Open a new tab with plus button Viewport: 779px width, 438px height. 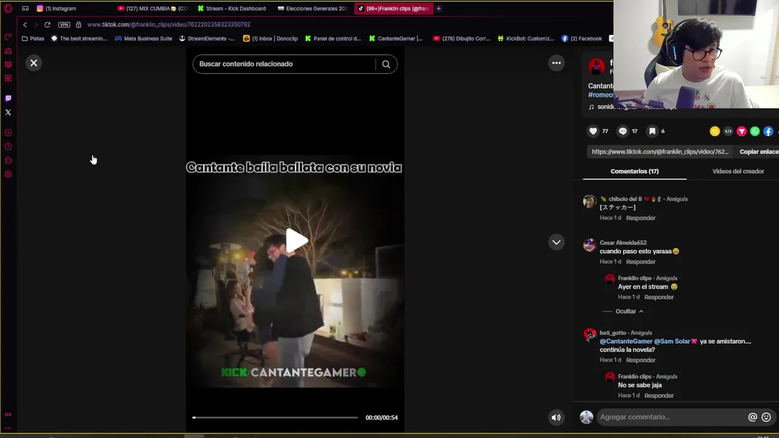439,9
